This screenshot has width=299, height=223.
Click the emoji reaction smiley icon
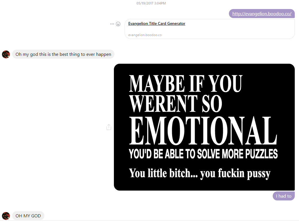click(118, 24)
